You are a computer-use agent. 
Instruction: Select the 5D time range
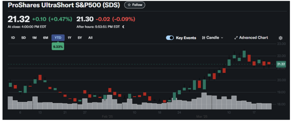tap(23, 38)
